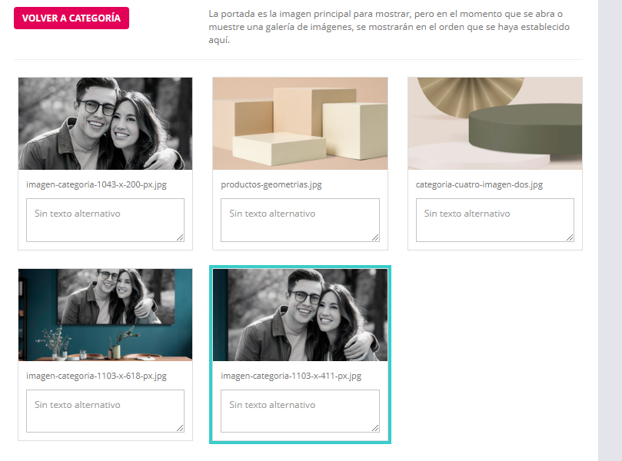Select the beige geometric blocks thumbnail

[300, 123]
